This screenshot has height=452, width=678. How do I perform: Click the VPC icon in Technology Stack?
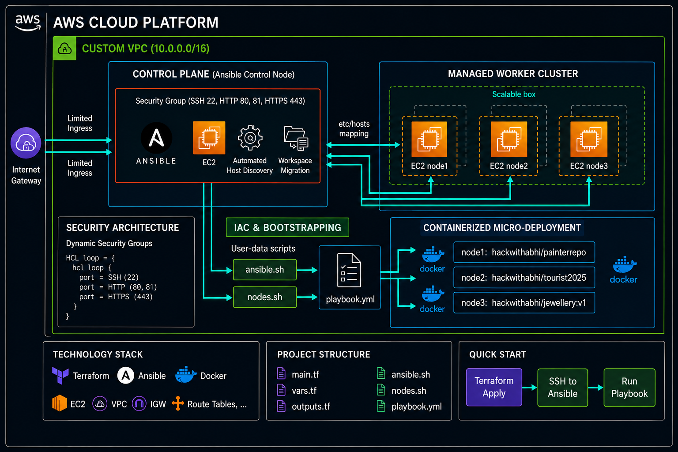pyautogui.click(x=100, y=403)
